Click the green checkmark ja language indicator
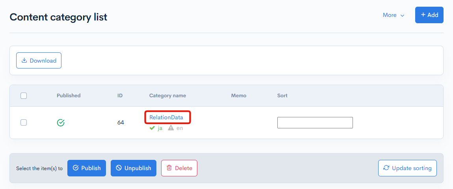Image resolution: width=453 pixels, height=189 pixels. 156,128
